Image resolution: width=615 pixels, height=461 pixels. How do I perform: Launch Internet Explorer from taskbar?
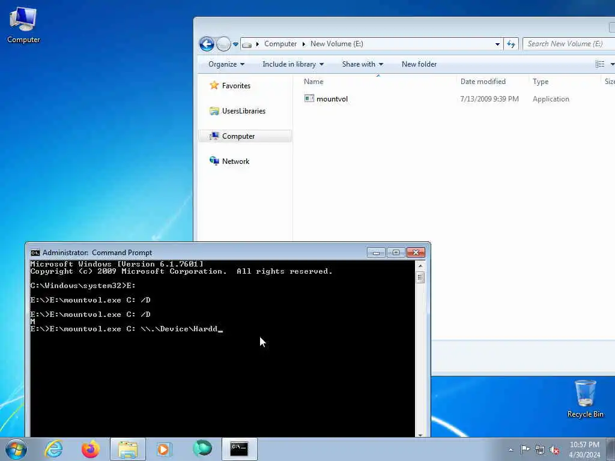pos(53,449)
